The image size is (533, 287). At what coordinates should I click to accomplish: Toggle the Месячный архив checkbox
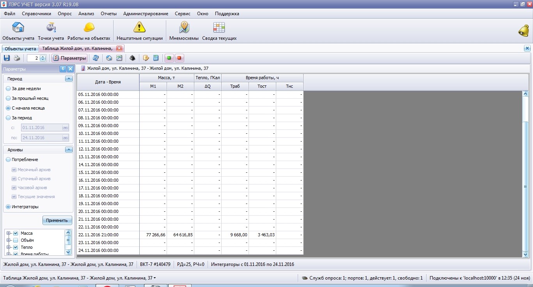pyautogui.click(x=14, y=170)
